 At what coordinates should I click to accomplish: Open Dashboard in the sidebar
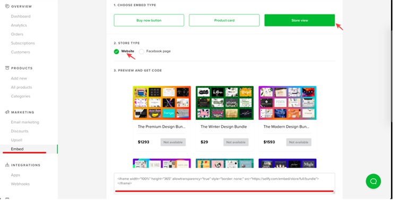[21, 16]
